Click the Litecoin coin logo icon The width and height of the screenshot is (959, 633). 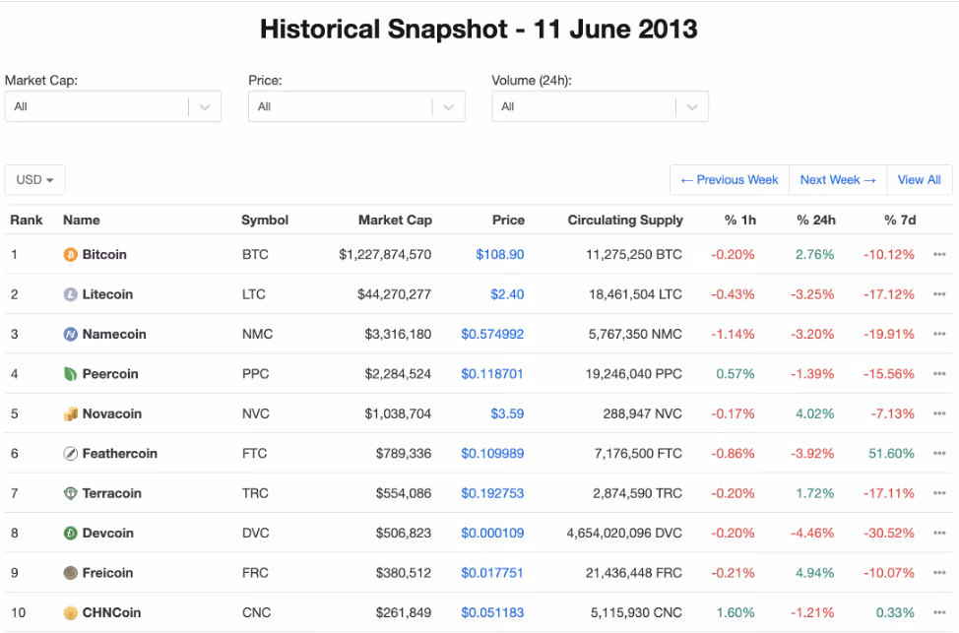[70, 294]
